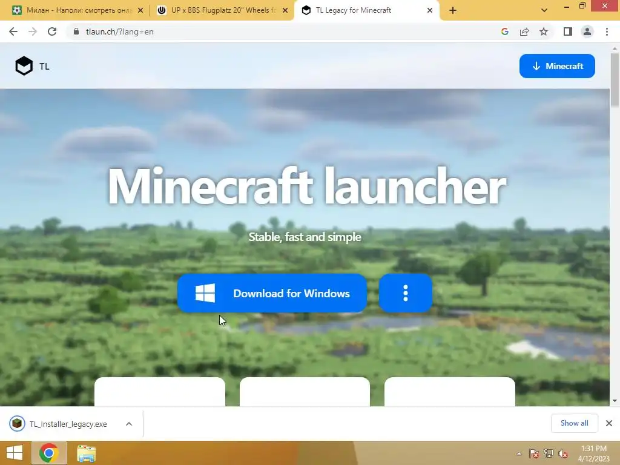Click the Windows logo inside Download button
This screenshot has width=620, height=465.
(x=205, y=293)
